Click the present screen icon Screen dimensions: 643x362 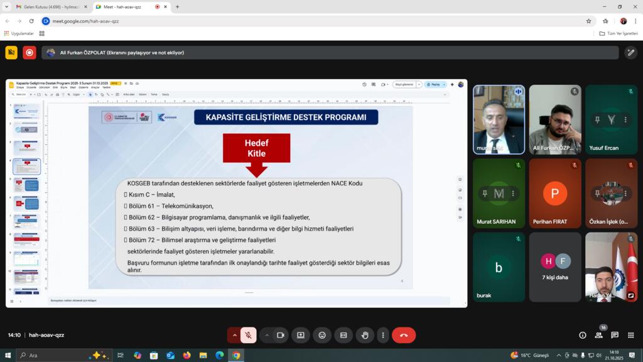coord(301,335)
